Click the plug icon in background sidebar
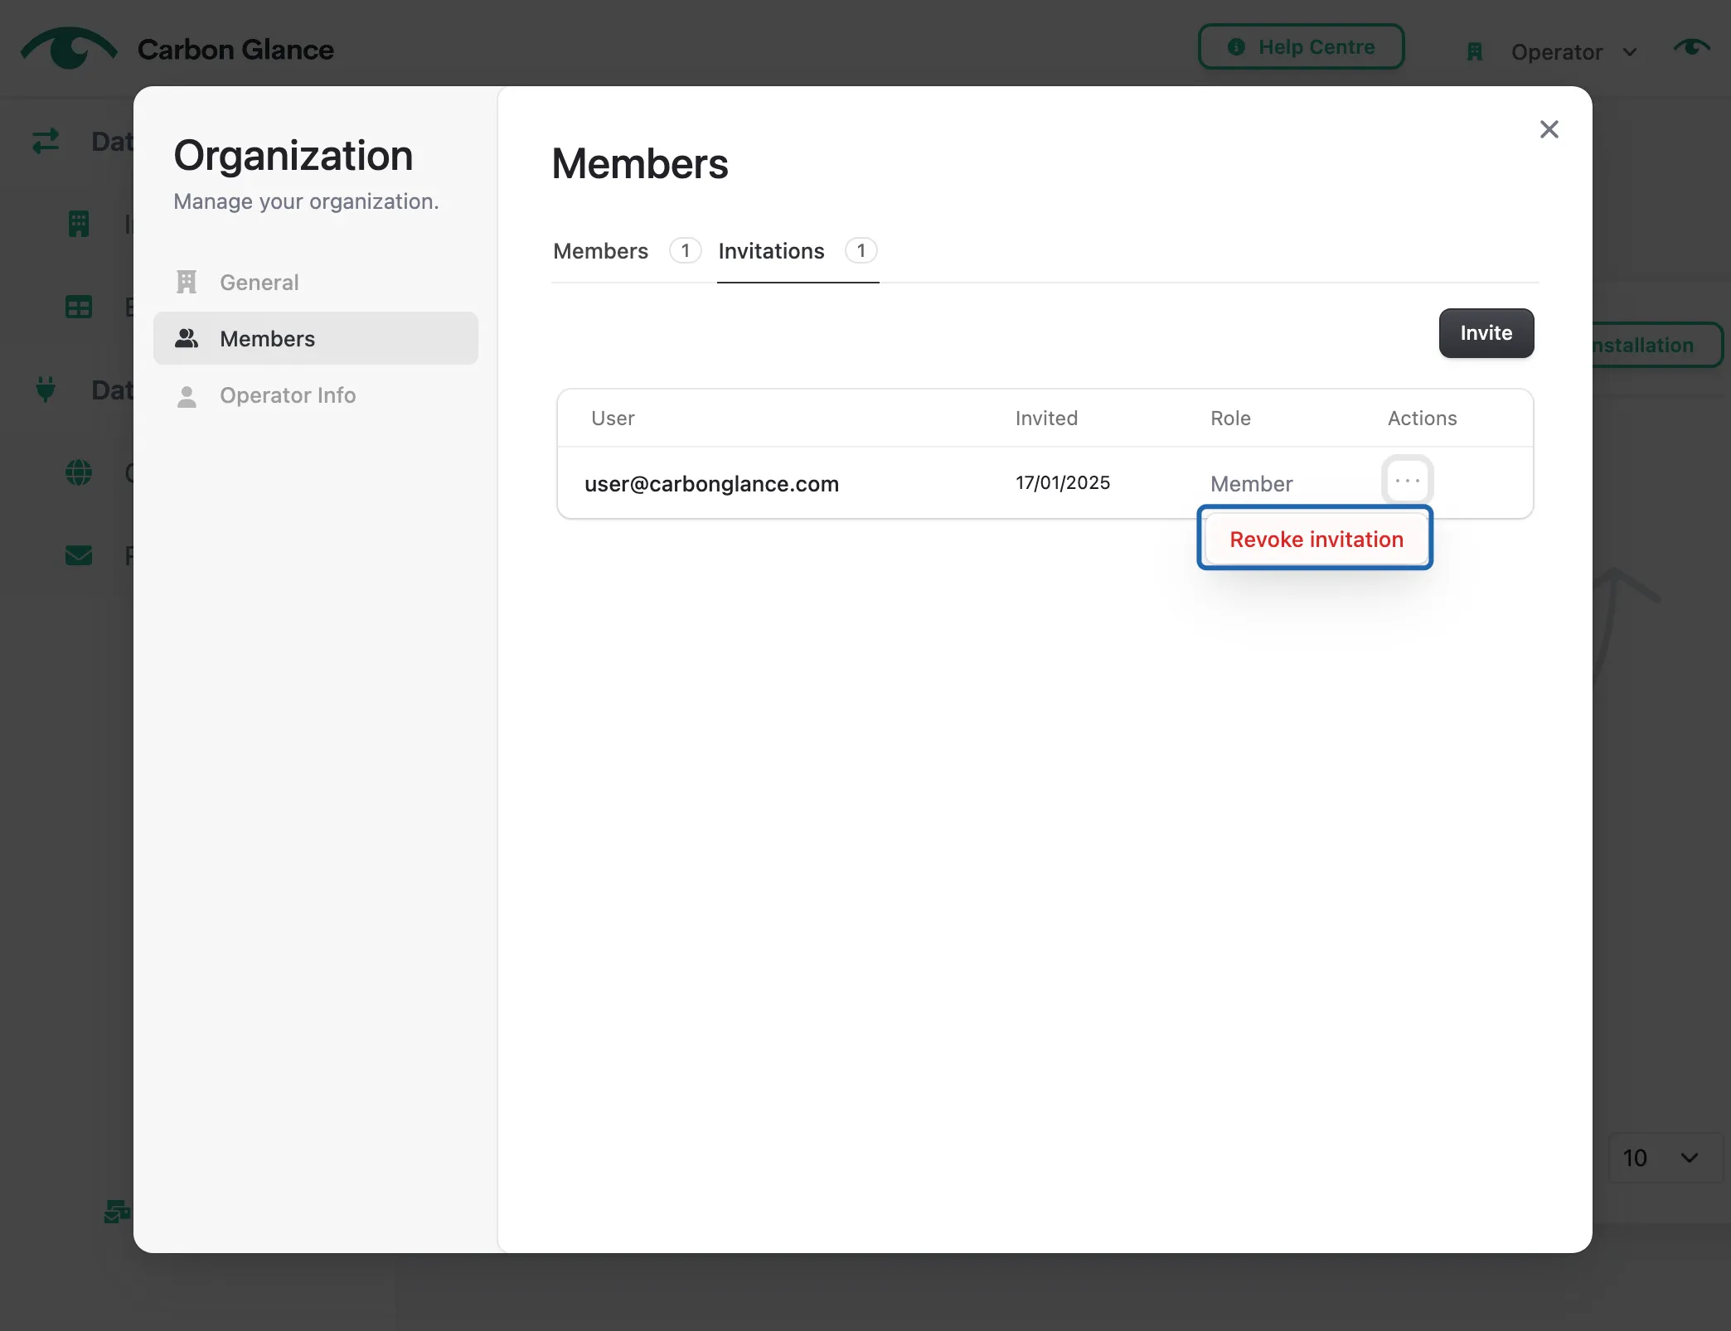Viewport: 1731px width, 1331px height. [46, 390]
